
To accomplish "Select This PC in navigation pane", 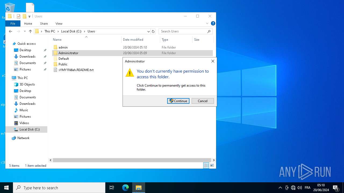I will pos(23,78).
